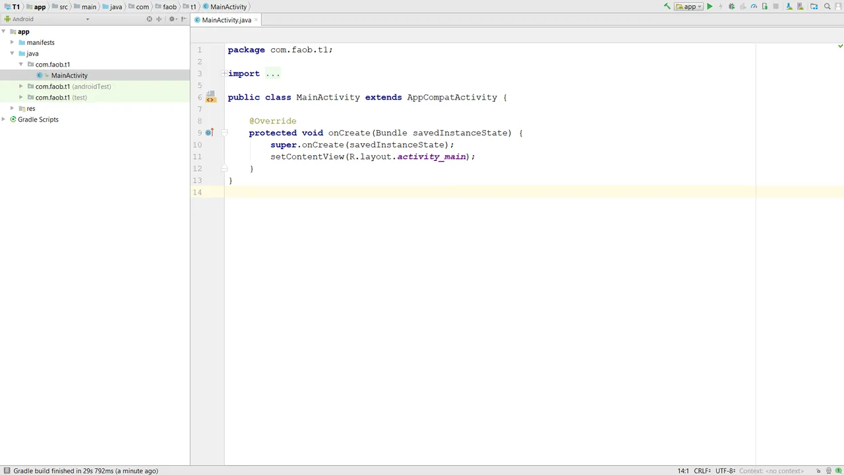Click savedInstanceState in super.onCreate call
844x475 pixels.
click(x=397, y=144)
